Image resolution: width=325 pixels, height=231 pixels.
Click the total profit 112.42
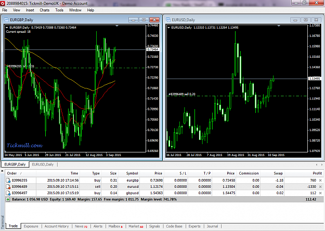tap(310, 199)
